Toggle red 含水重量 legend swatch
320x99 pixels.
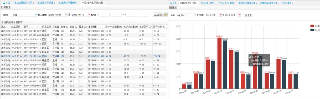[312, 26]
